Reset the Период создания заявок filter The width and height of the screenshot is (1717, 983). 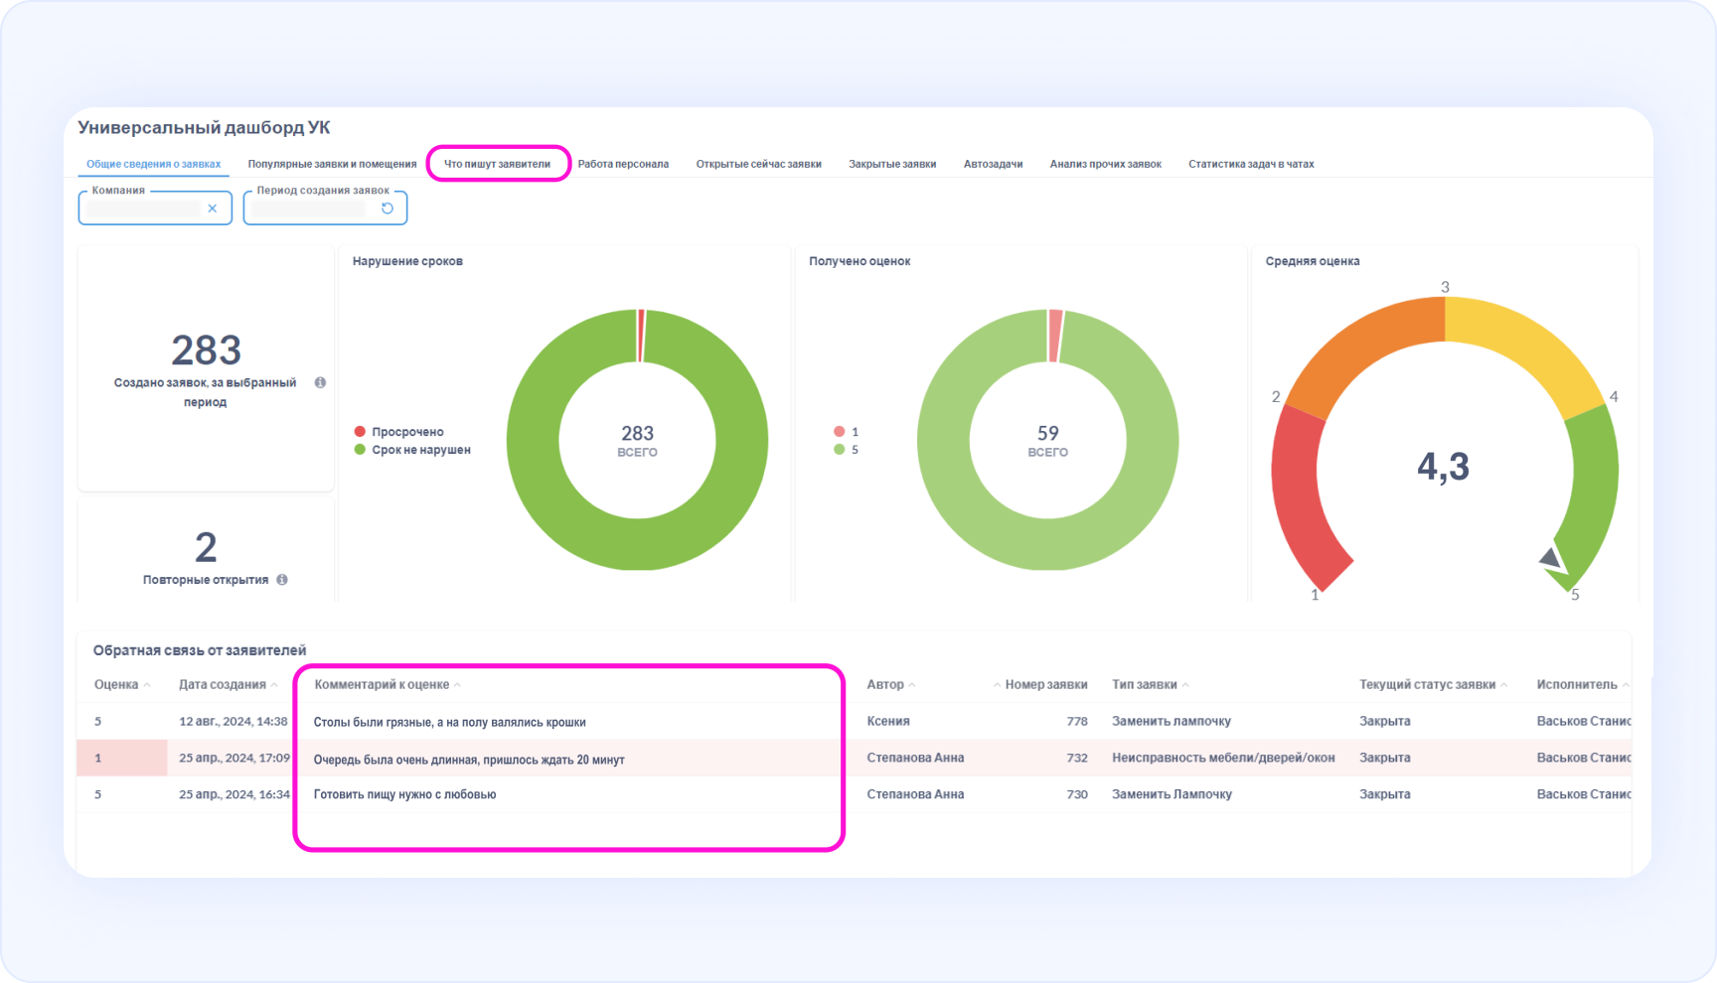click(x=388, y=209)
